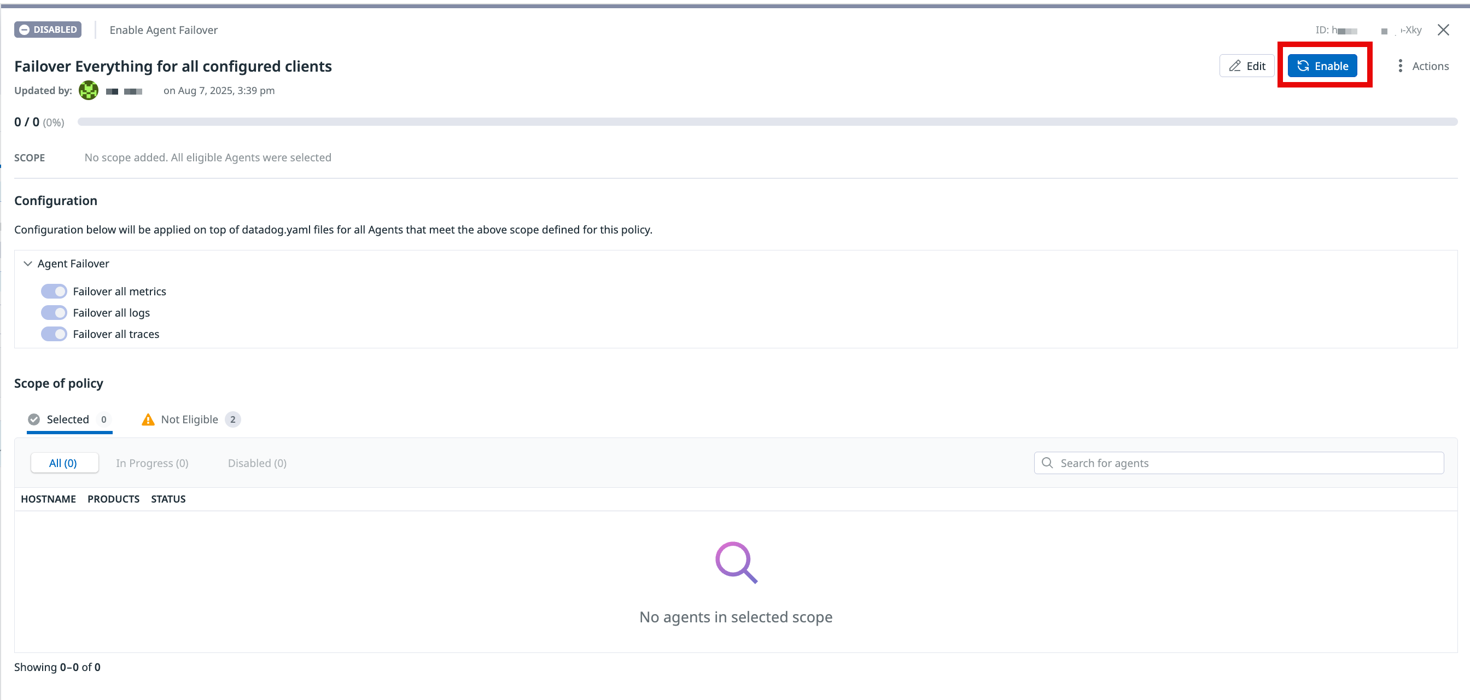Click the refresh icon on Enable
The width and height of the screenshot is (1470, 700).
tap(1303, 66)
